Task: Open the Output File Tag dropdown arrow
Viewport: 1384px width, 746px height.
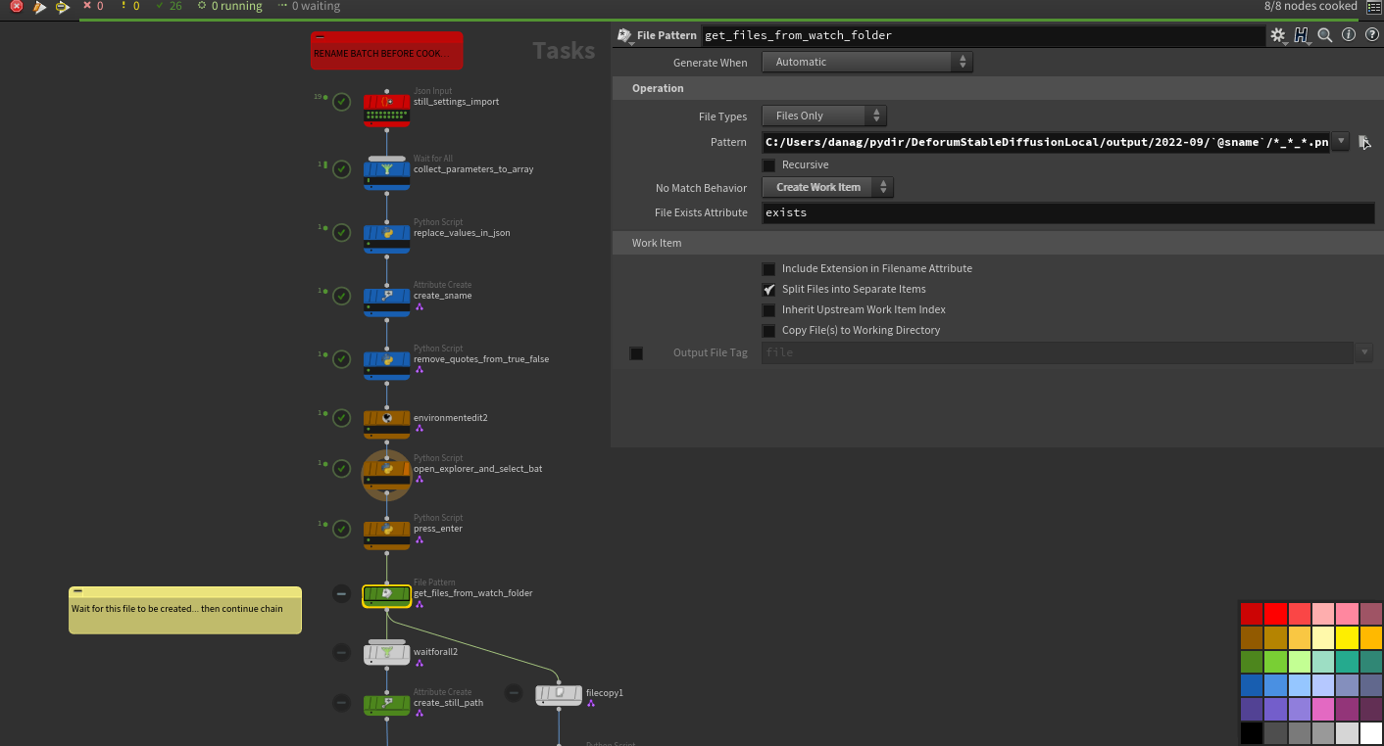Action: 1364,352
